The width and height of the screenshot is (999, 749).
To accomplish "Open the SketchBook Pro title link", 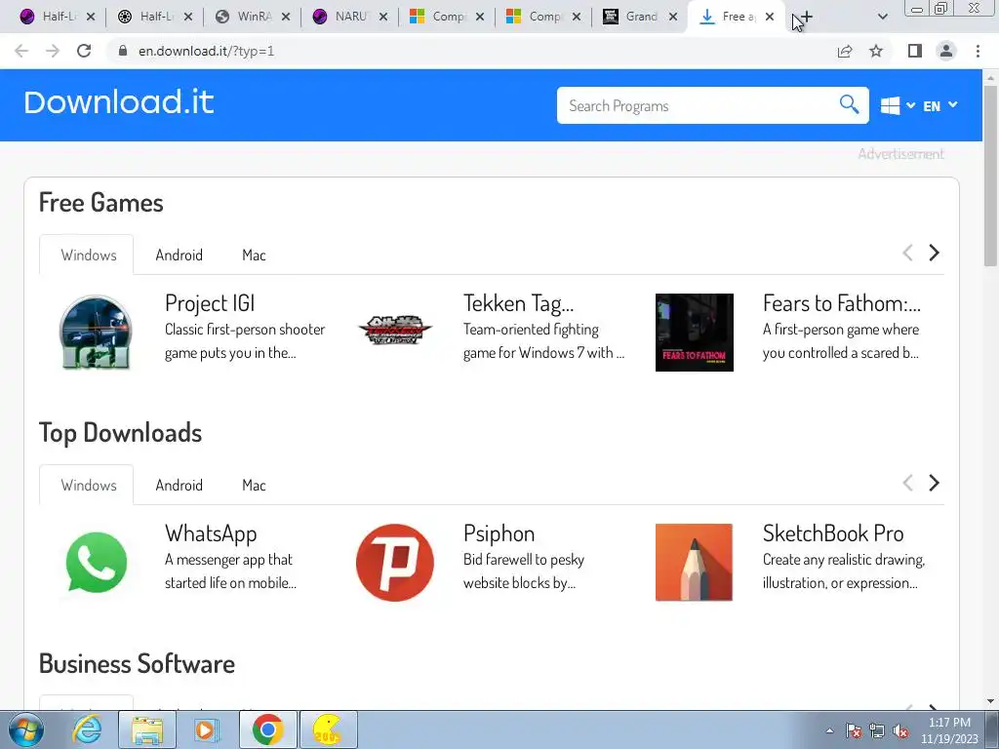I will click(833, 533).
